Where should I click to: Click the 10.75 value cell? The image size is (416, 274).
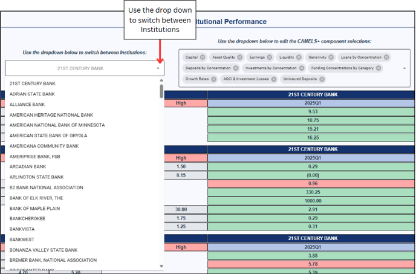311,120
